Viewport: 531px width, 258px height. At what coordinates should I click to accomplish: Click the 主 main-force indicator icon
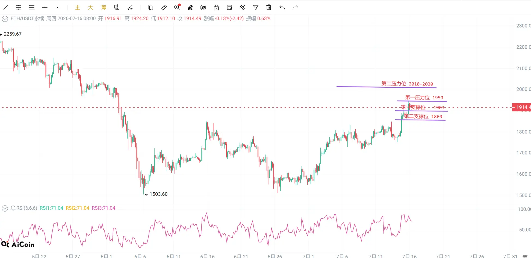click(x=78, y=7)
